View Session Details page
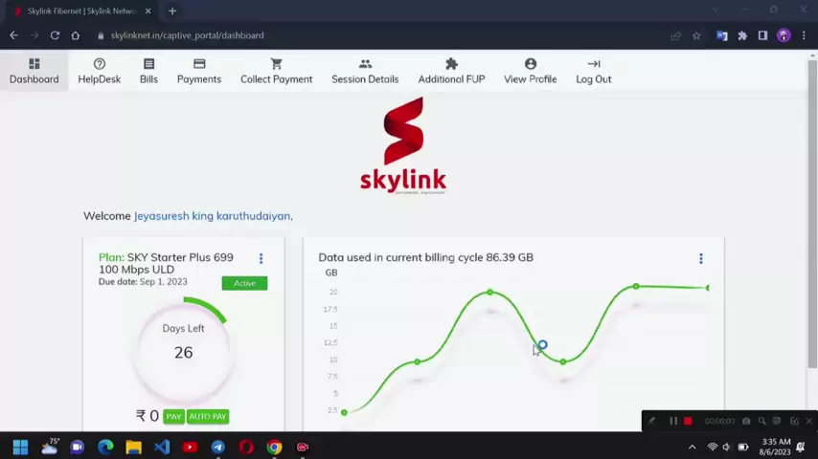 coord(365,71)
